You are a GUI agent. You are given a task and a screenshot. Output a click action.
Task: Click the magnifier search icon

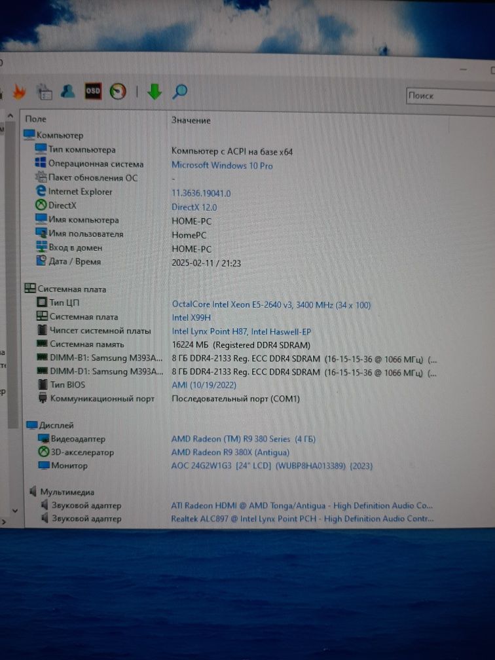pyautogui.click(x=179, y=92)
